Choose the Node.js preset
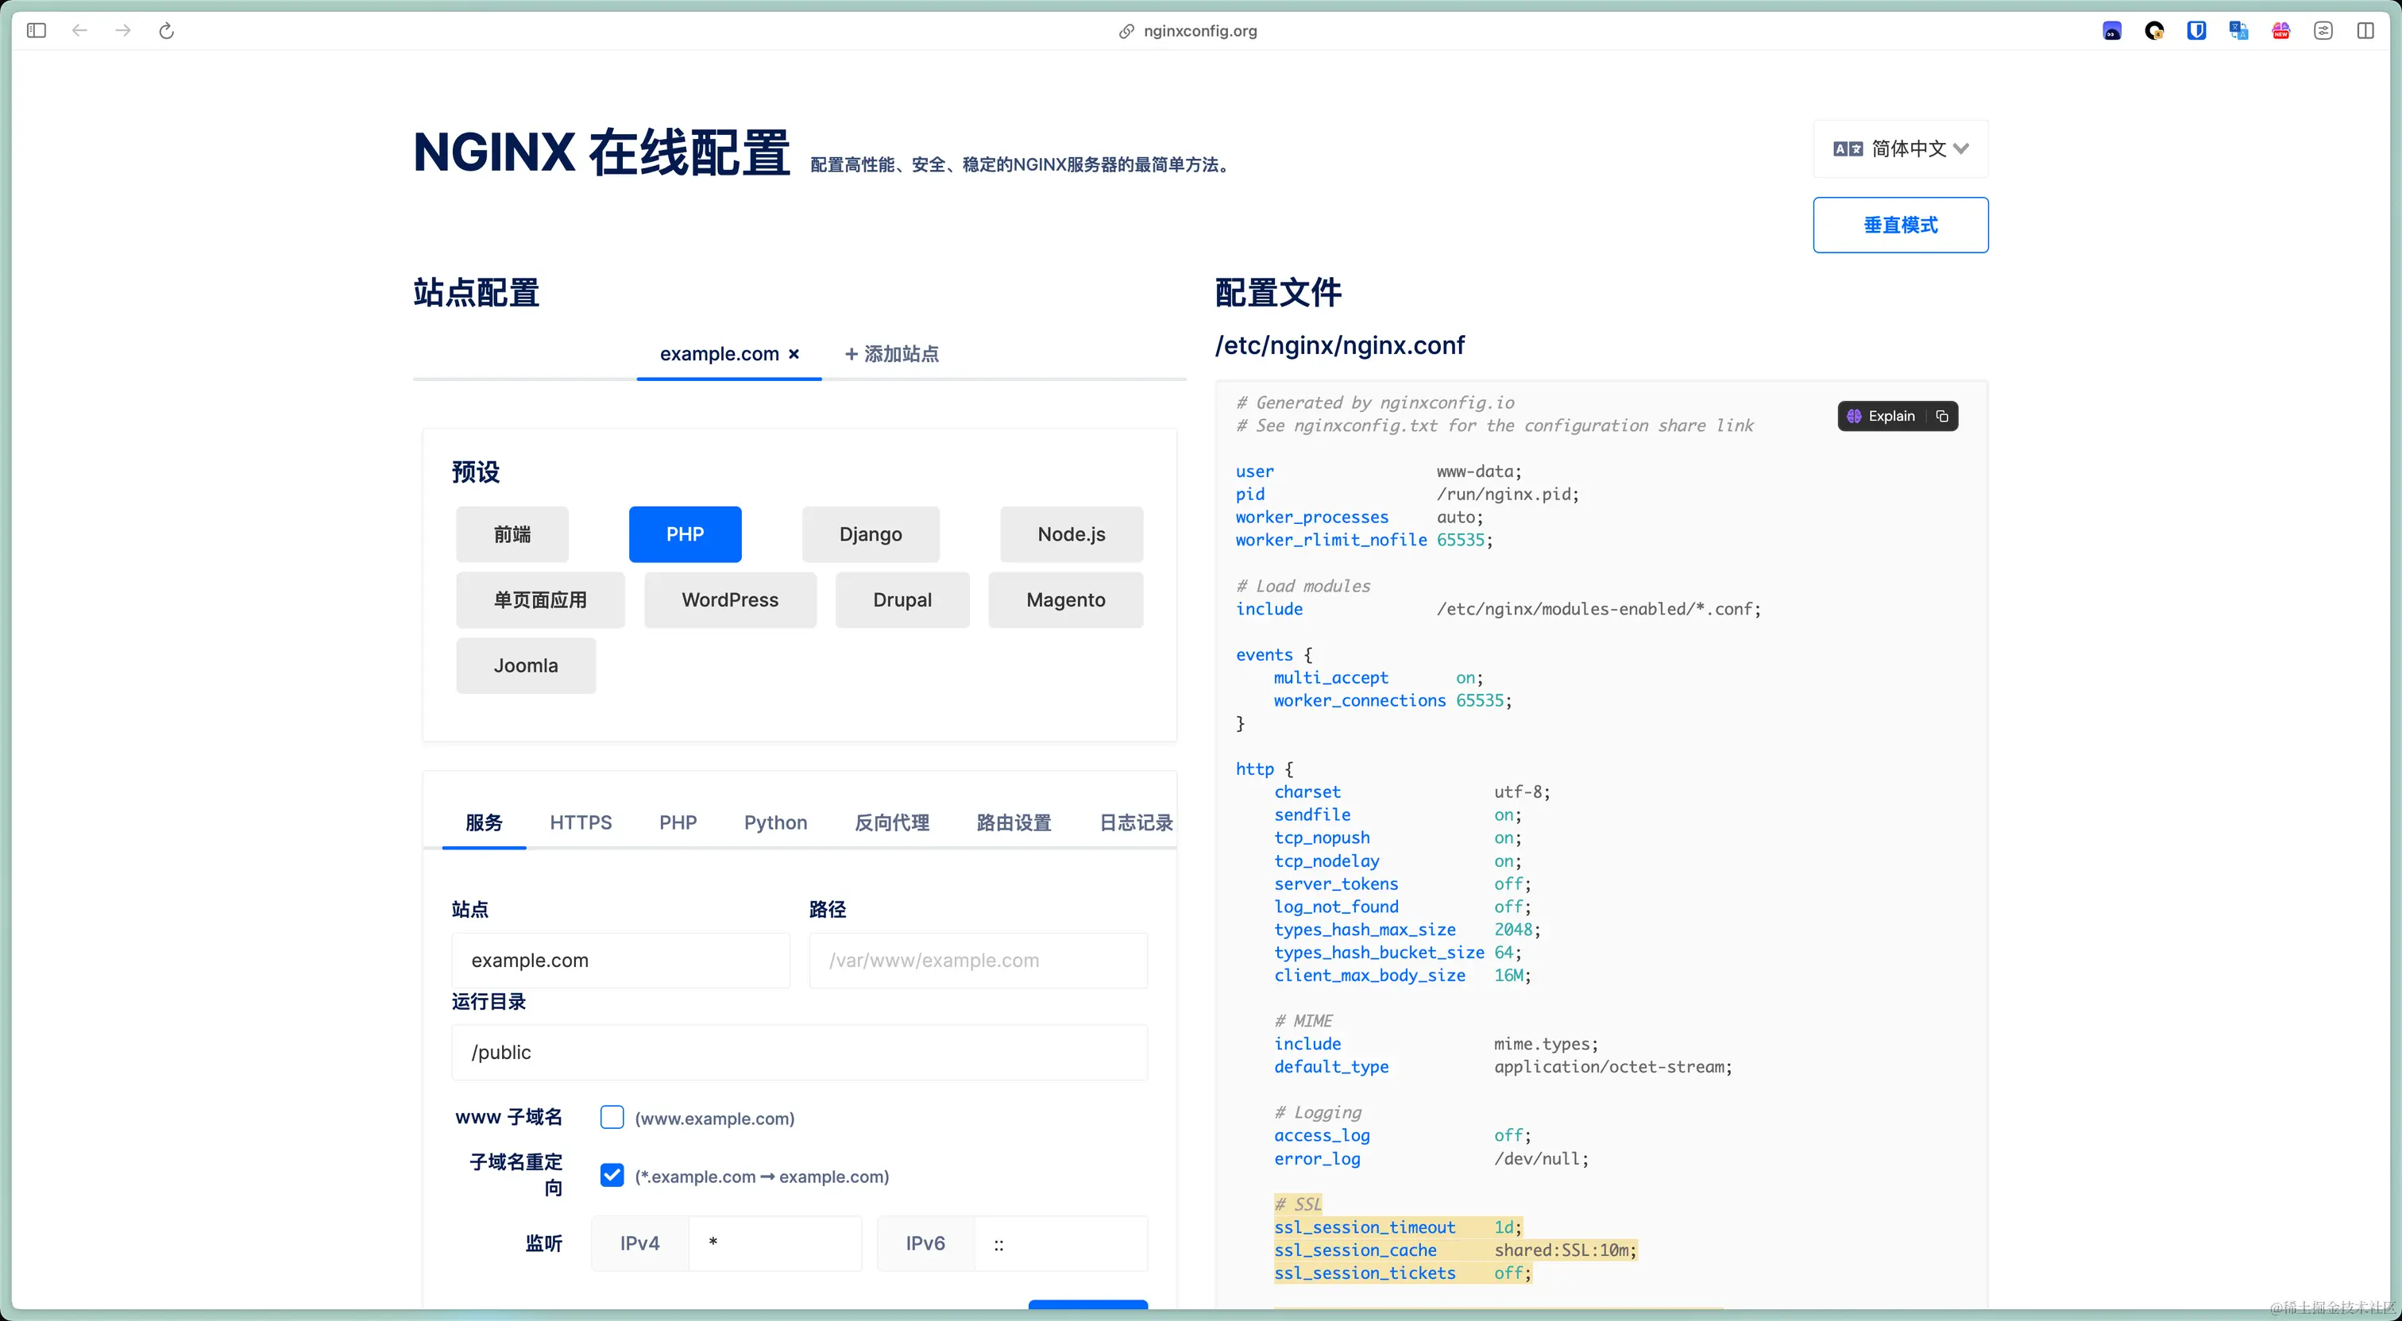 tap(1072, 534)
